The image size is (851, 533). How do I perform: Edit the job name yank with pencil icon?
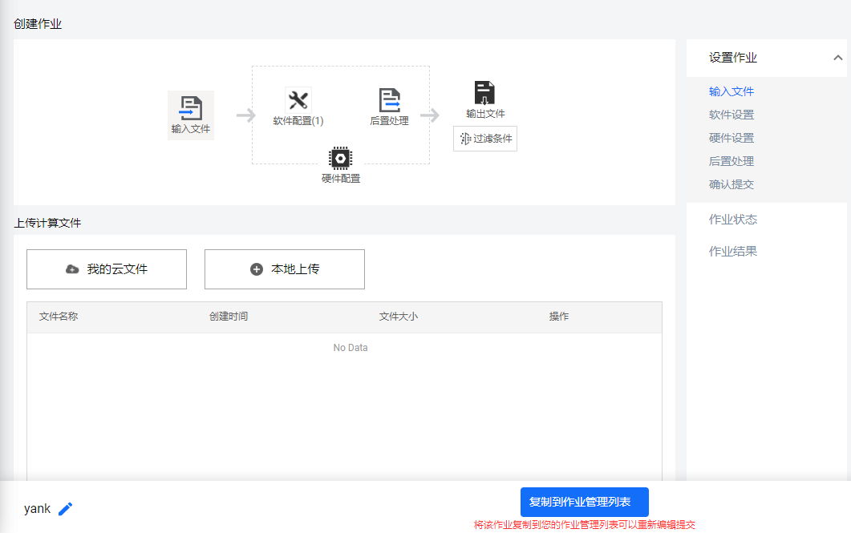coord(65,509)
